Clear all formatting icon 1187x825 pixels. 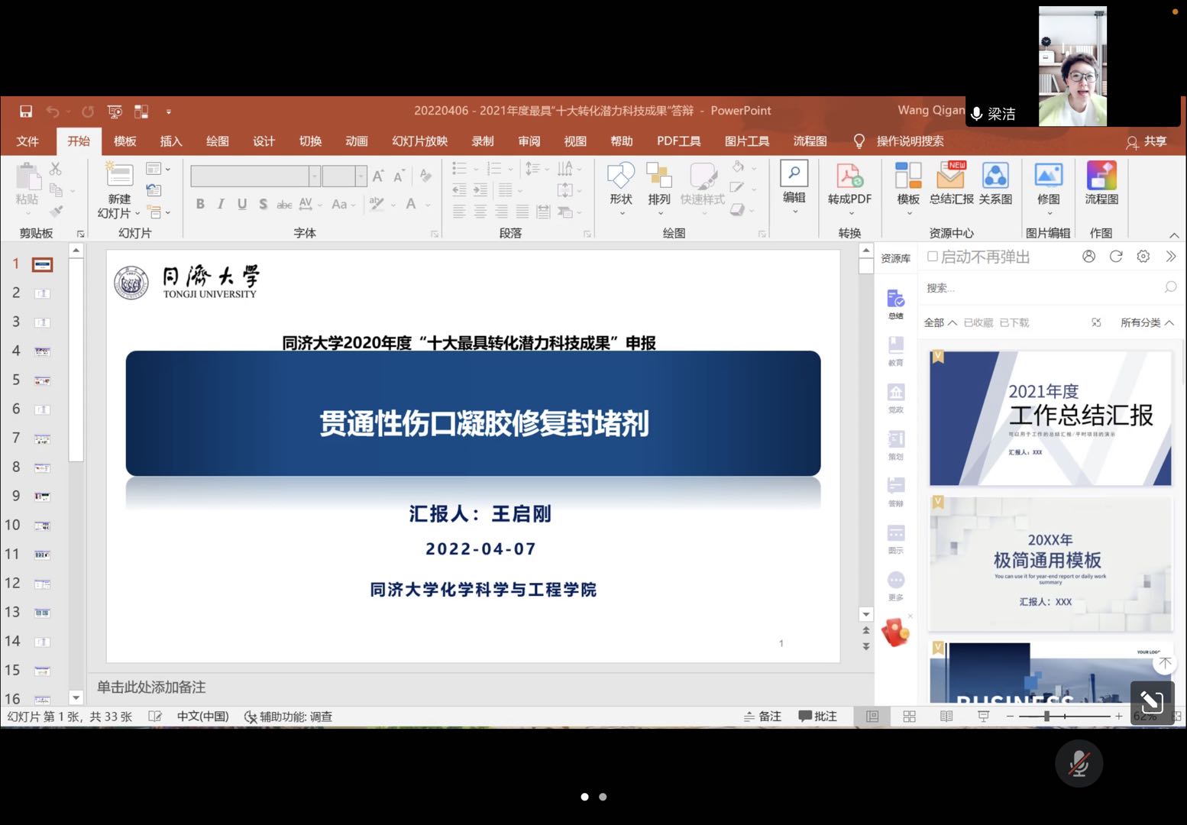point(425,176)
